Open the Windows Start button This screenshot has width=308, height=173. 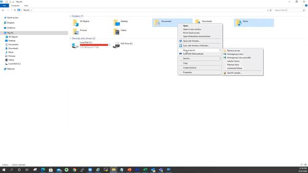point(4,170)
